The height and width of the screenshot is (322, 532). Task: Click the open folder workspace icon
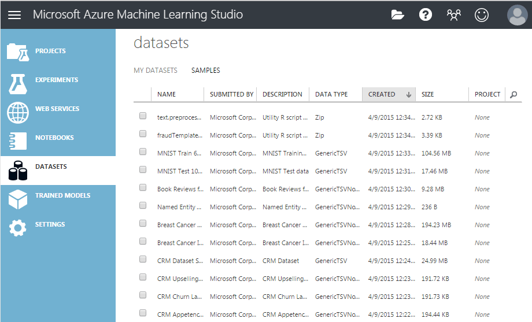[397, 15]
